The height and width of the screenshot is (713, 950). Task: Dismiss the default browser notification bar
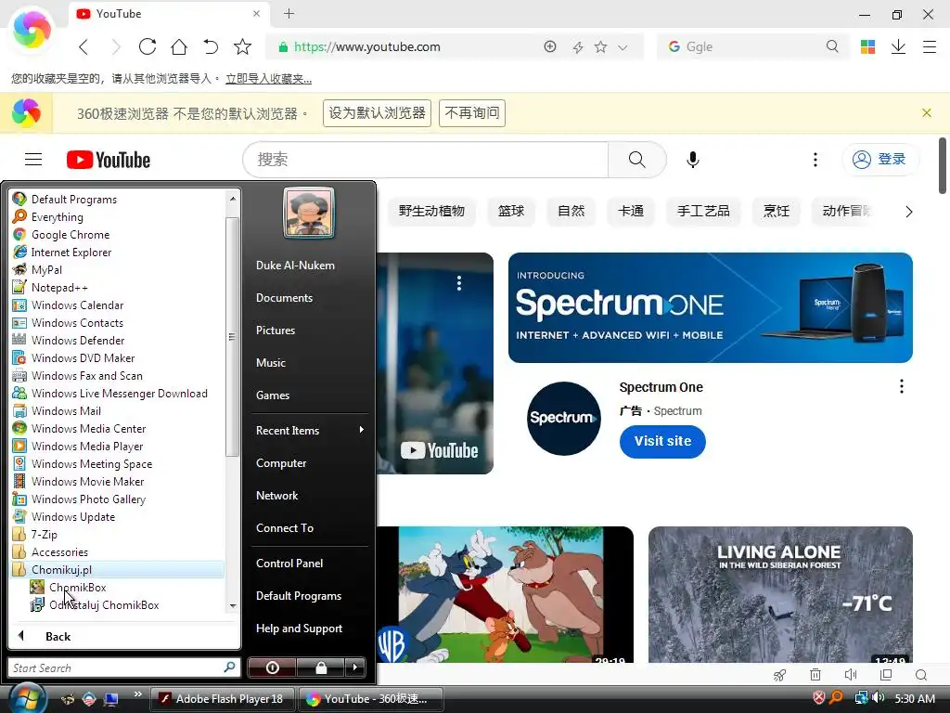click(927, 112)
